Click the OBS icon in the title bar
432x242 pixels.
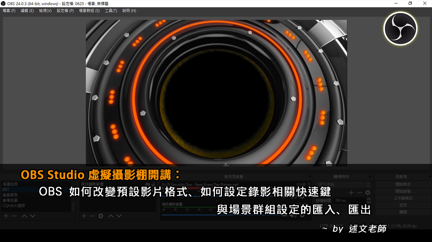[3, 4]
